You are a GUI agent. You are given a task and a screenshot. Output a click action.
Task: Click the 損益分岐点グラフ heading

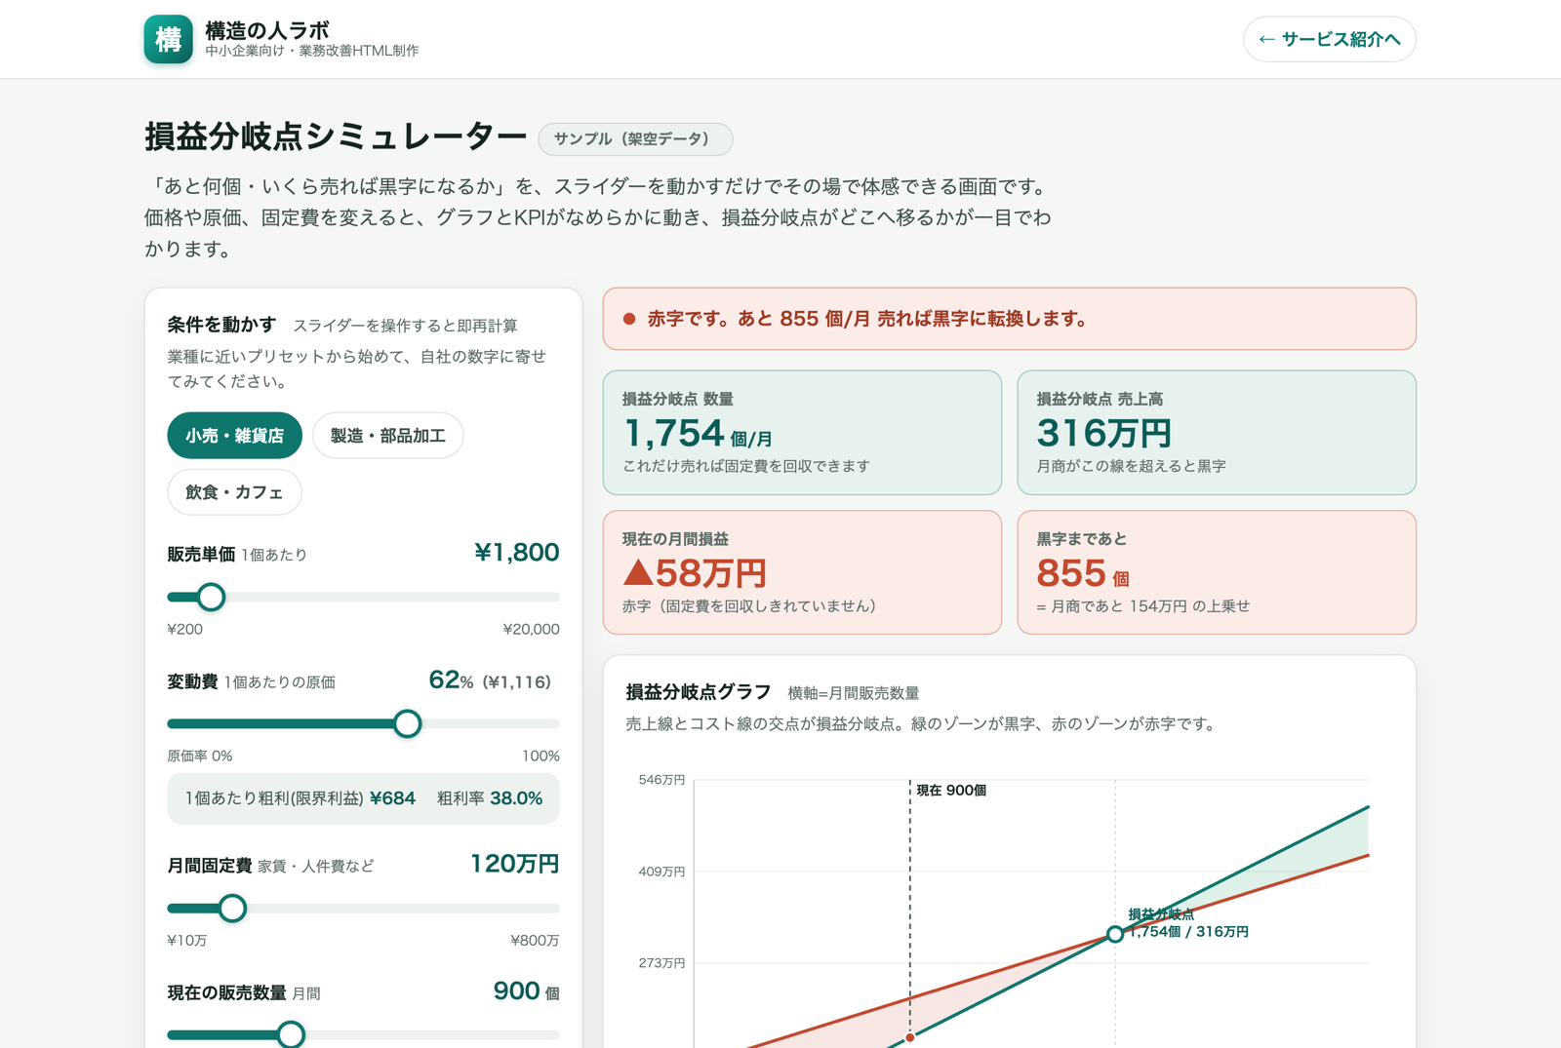pyautogui.click(x=698, y=692)
